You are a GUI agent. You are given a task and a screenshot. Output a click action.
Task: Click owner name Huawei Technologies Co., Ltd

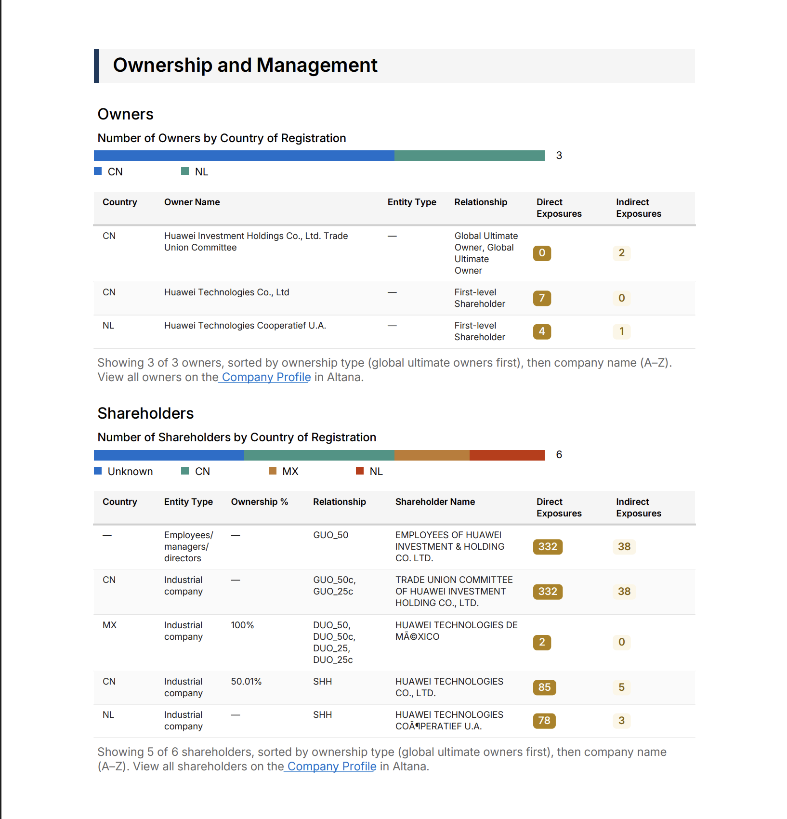pos(227,292)
